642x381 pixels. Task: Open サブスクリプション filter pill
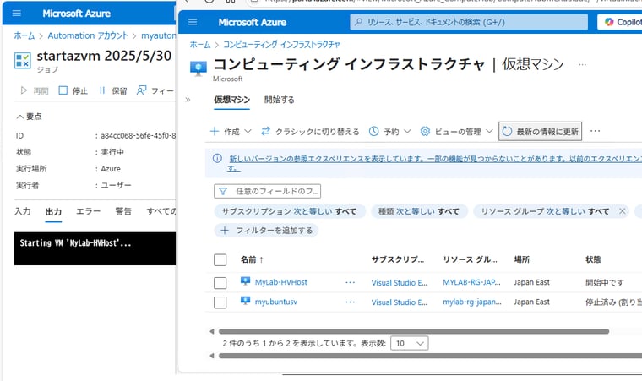pyautogui.click(x=290, y=211)
